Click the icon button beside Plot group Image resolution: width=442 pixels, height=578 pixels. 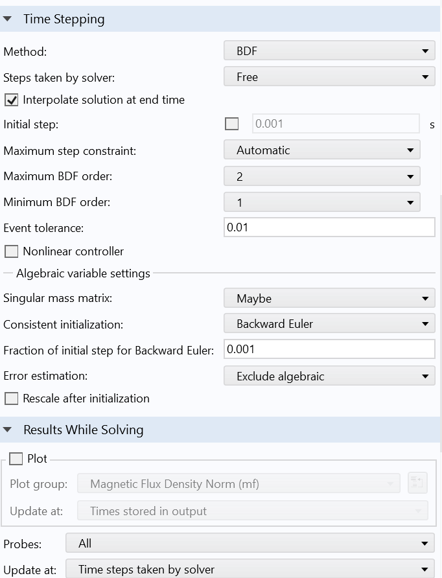[417, 483]
